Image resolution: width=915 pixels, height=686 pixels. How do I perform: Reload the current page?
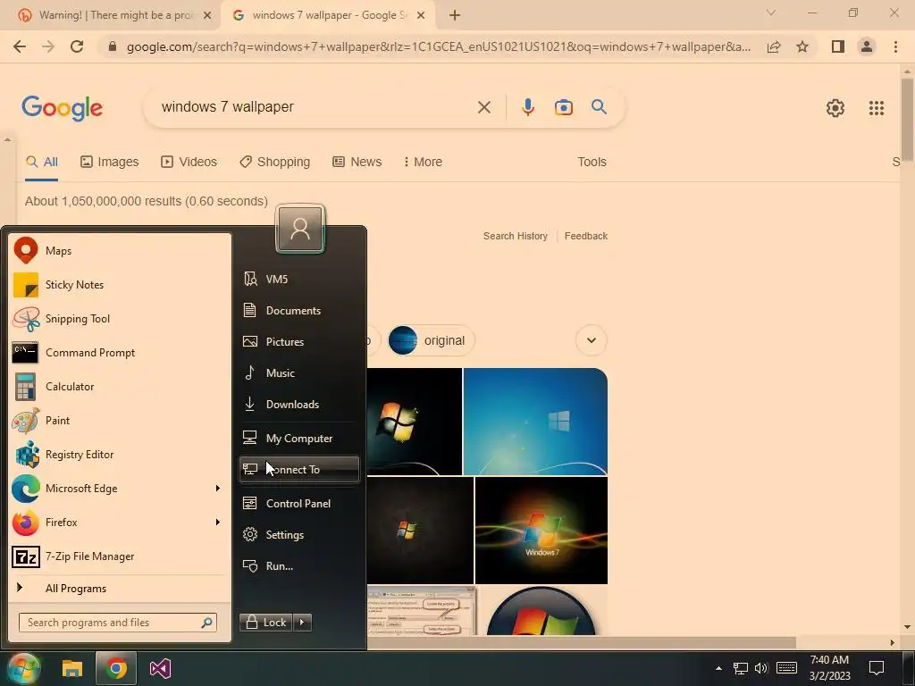coord(77,46)
